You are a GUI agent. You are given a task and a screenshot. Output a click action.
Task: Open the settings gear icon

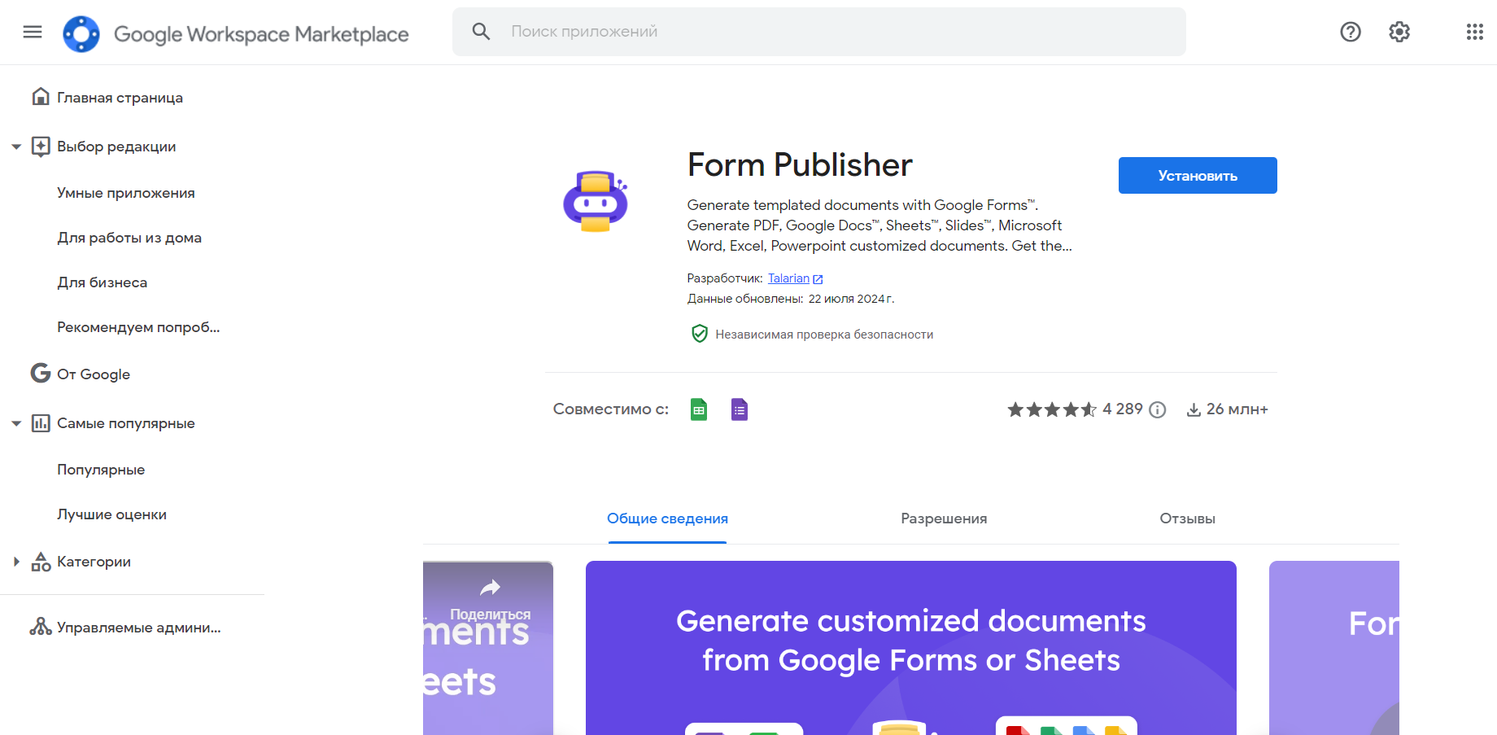pyautogui.click(x=1399, y=32)
